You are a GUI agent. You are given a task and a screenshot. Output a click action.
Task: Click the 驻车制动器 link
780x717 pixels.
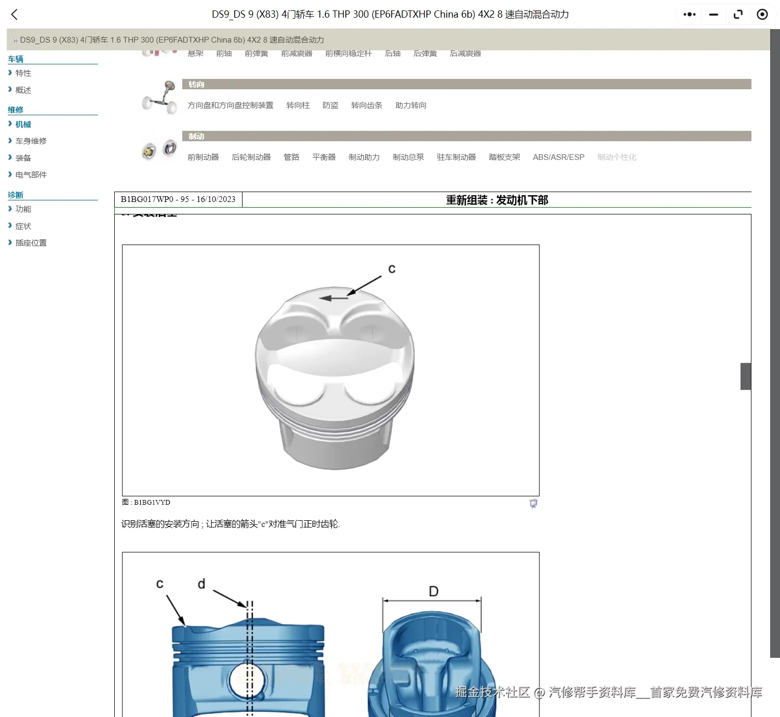pyautogui.click(x=456, y=157)
